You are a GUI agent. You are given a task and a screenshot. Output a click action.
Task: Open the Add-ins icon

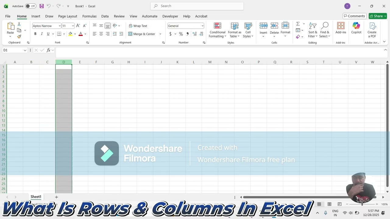point(341,28)
